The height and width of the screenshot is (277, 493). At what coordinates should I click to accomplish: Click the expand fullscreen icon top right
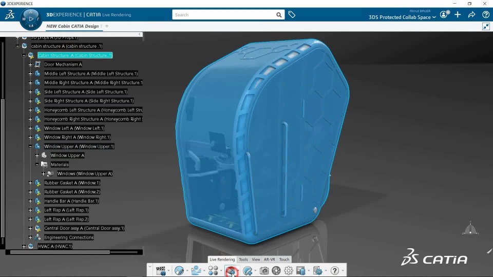[486, 26]
